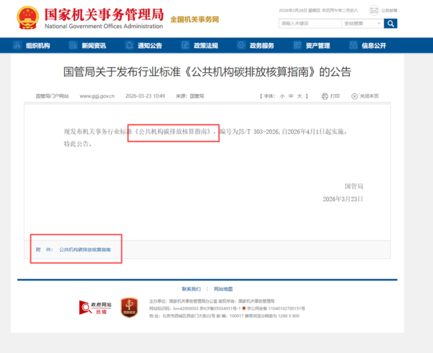
Task: Click the 资产管理 menu icon
Action: coord(297,46)
